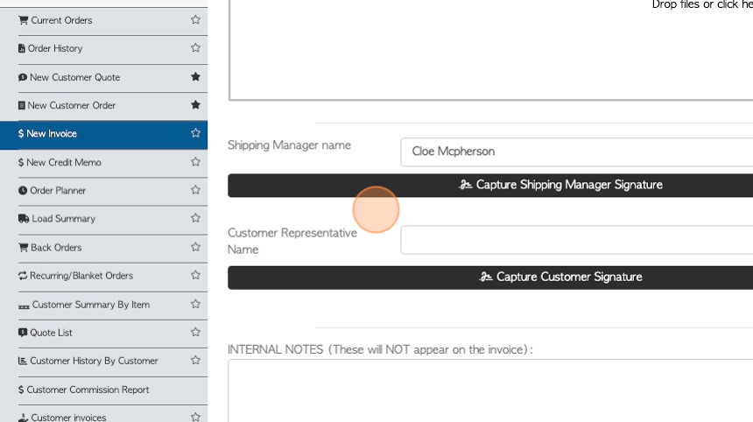Click into the Internal Notes text area

click(490, 390)
